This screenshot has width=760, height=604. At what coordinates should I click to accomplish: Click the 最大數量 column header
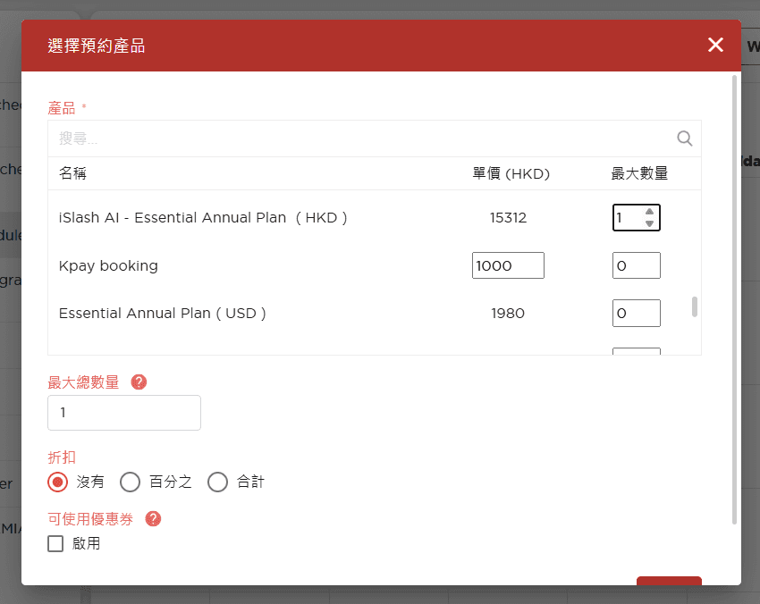coord(639,173)
